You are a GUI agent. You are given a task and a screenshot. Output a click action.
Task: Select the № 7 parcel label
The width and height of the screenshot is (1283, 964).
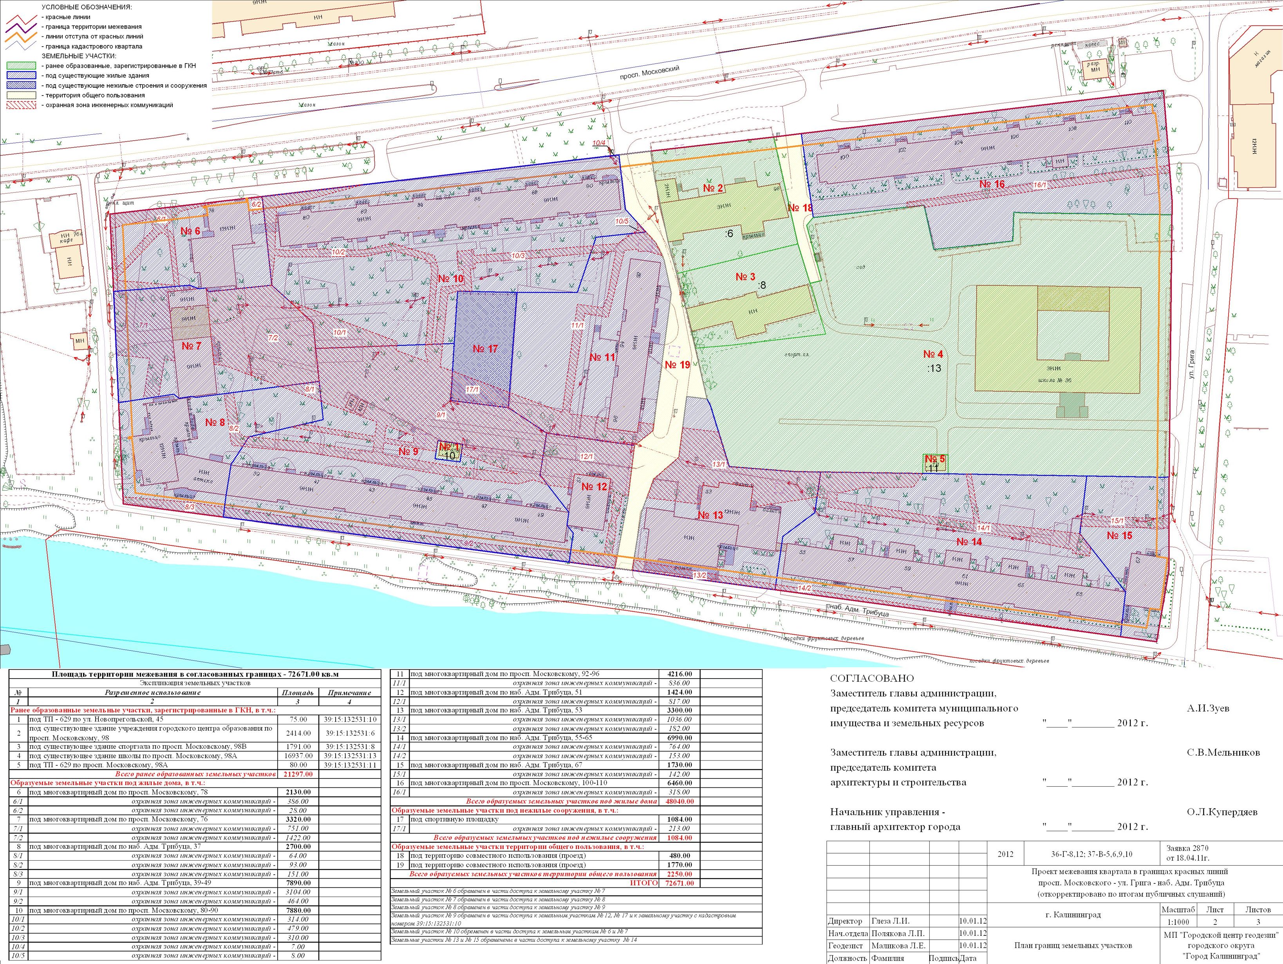point(192,346)
